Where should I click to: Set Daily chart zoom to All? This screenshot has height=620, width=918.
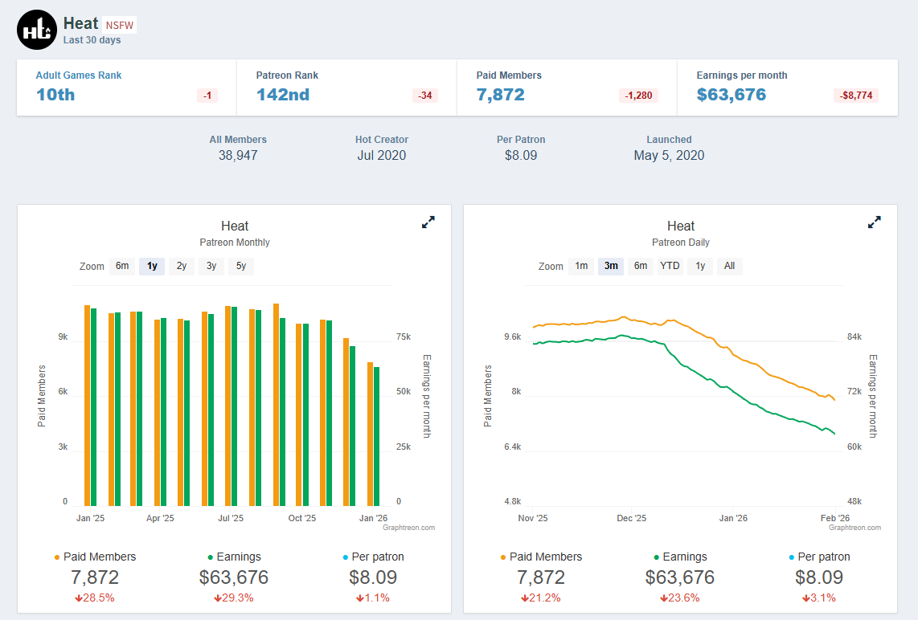tap(729, 266)
